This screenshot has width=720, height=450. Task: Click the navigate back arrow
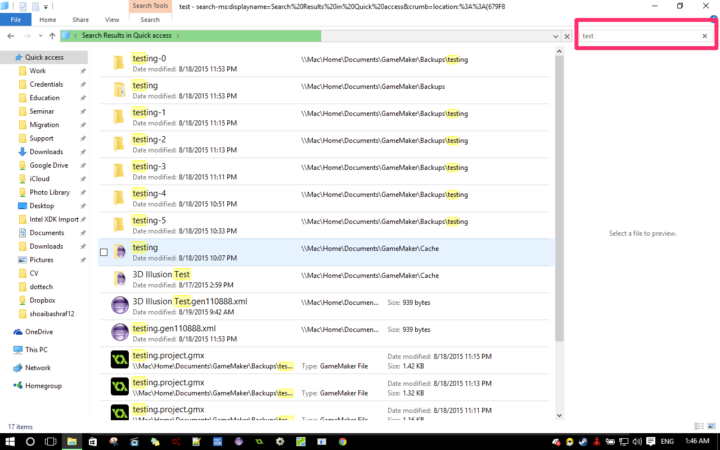[10, 35]
